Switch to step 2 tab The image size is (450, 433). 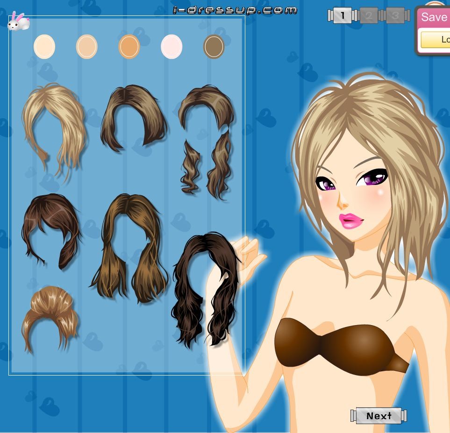tap(369, 16)
